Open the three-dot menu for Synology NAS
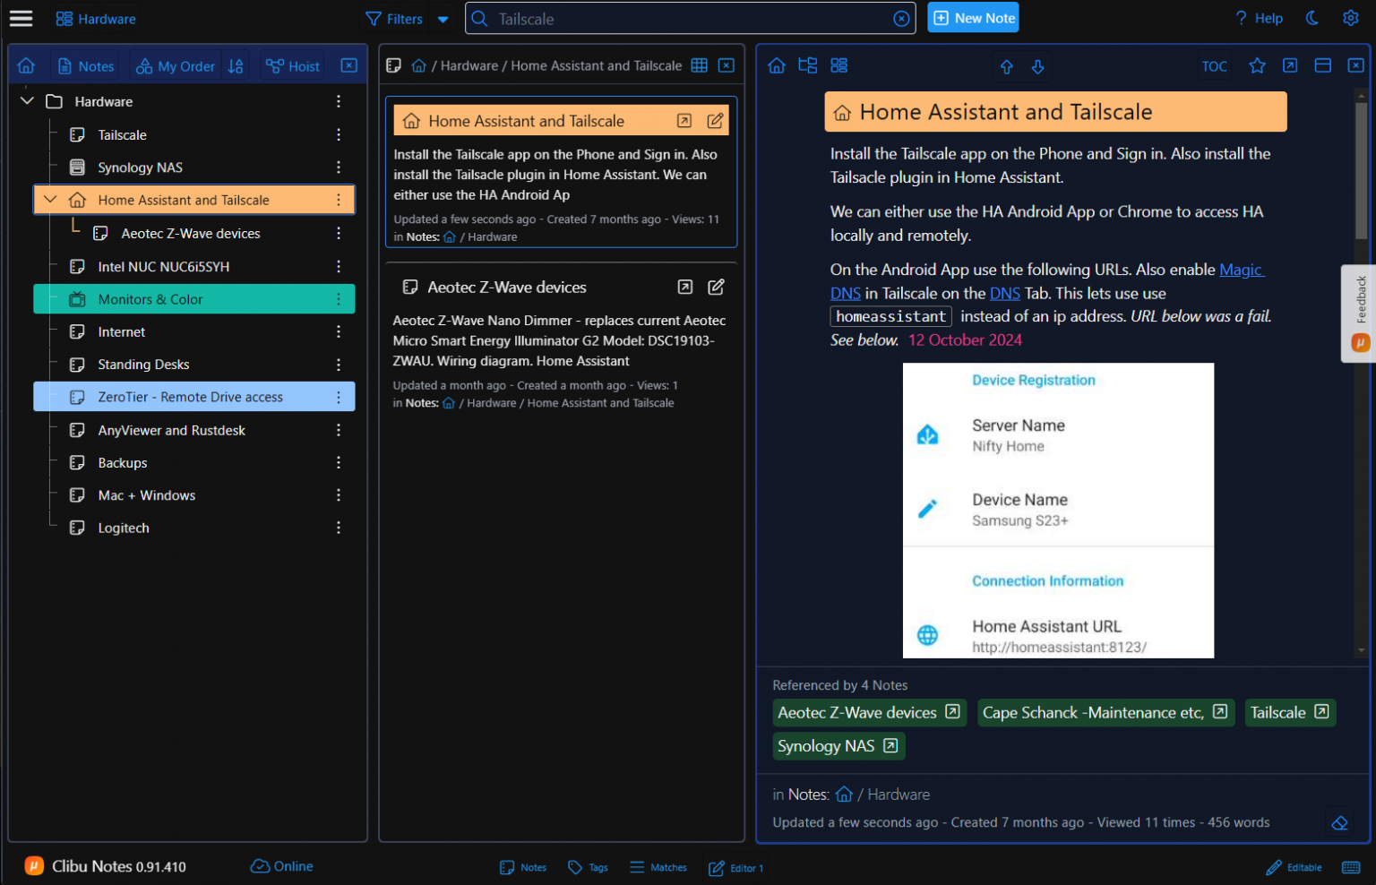Image resolution: width=1376 pixels, height=885 pixels. (339, 167)
